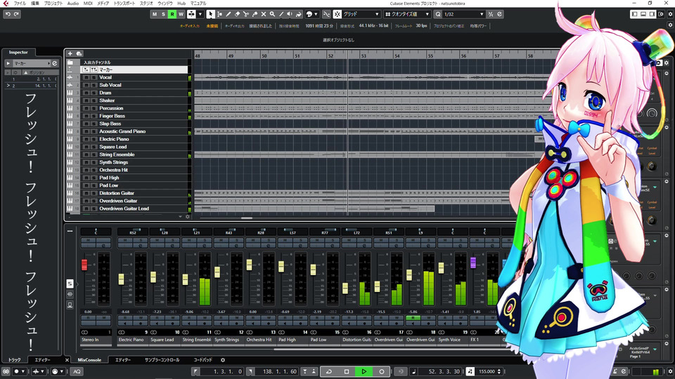Toggle global Mute M state button

(x=155, y=14)
